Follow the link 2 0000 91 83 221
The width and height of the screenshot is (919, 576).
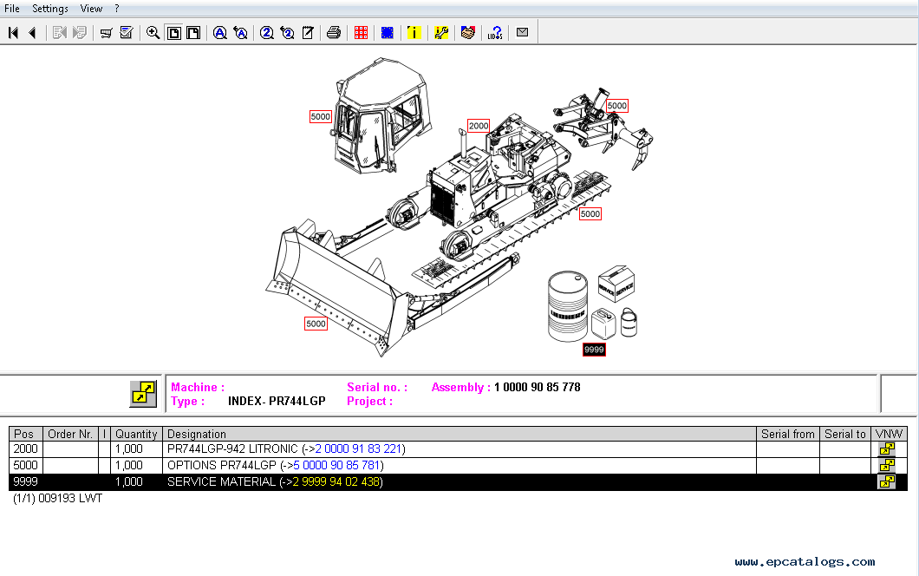359,449
